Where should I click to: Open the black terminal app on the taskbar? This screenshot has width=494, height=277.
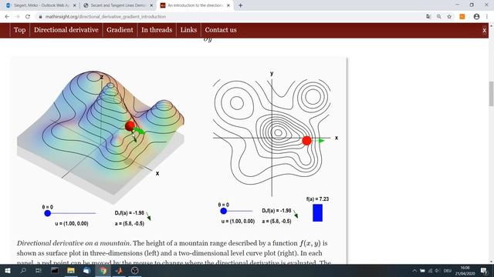pos(55,270)
